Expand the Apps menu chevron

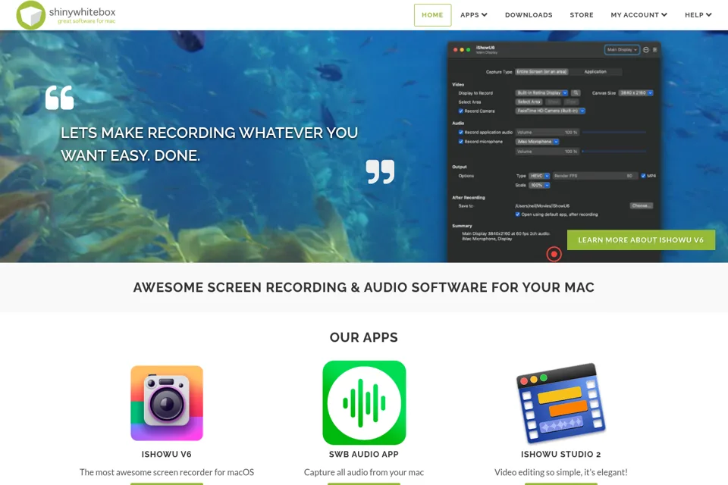point(485,15)
